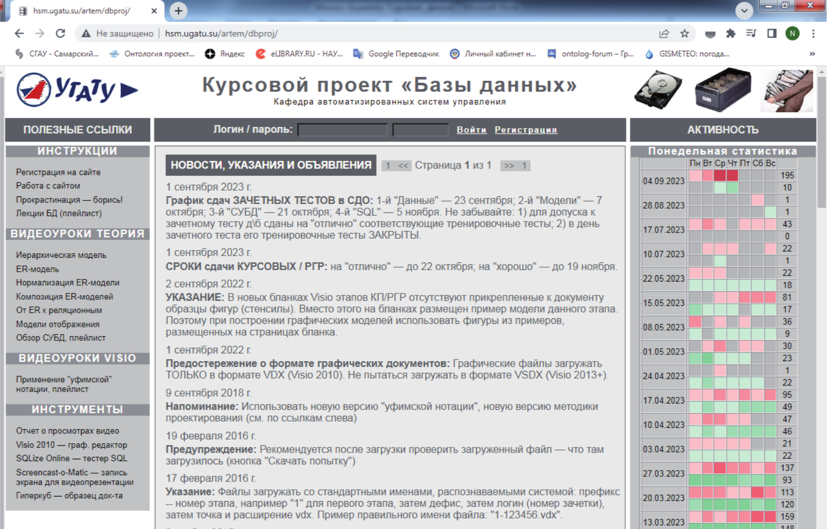Go to next news page arrow

[x=509, y=166]
